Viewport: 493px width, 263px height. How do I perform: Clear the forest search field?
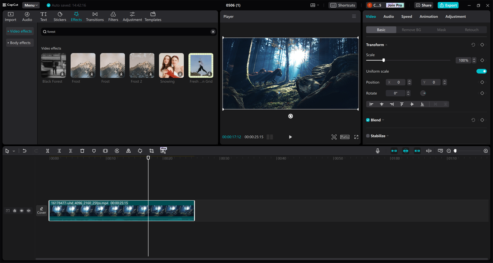point(213,32)
